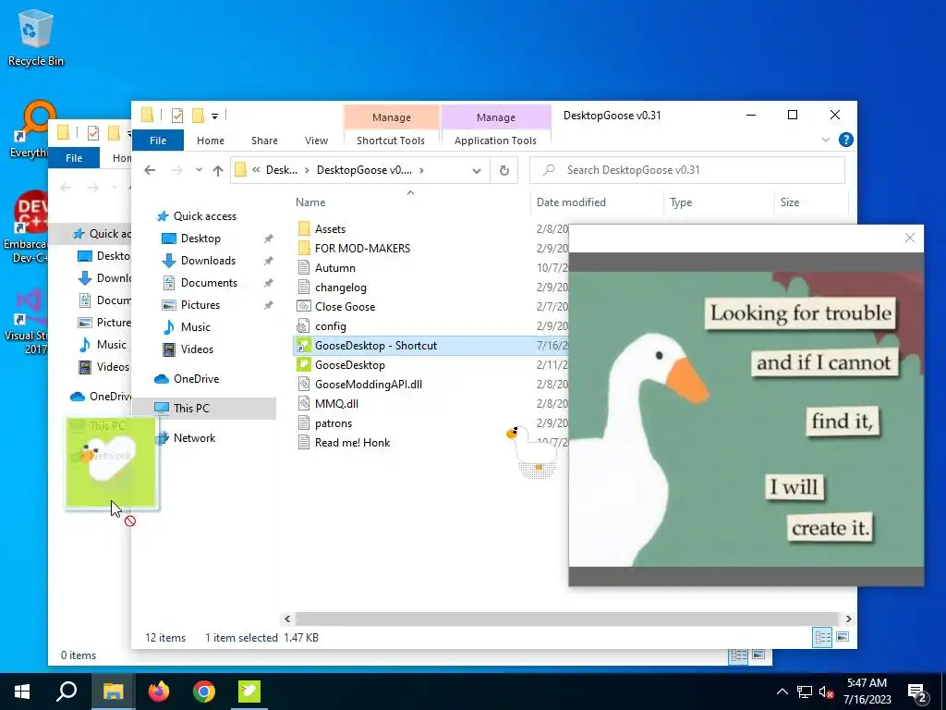Sort by the Name column header
The image size is (946, 710).
(410, 202)
